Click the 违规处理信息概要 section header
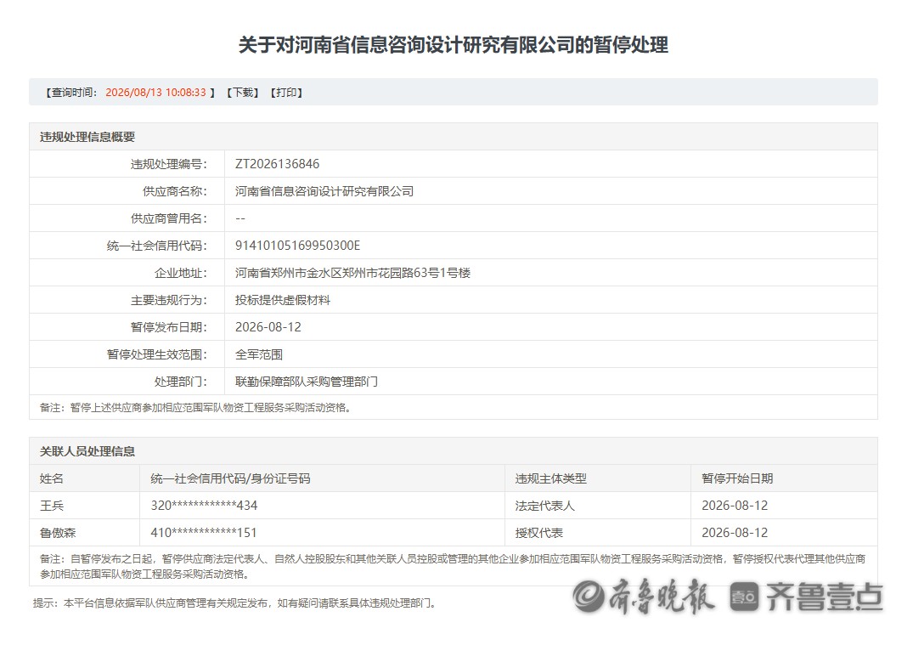Viewport: 913px width, 645px height. [x=87, y=137]
